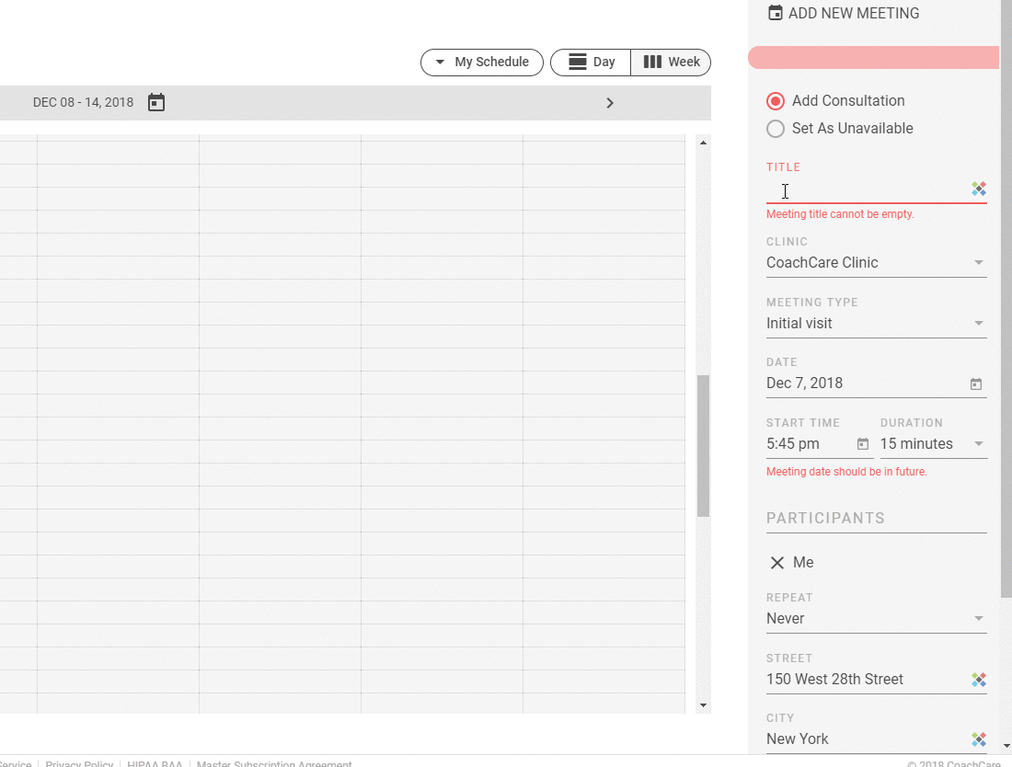The width and height of the screenshot is (1012, 767).
Task: Select Add Consultation radio button
Action: (x=776, y=101)
